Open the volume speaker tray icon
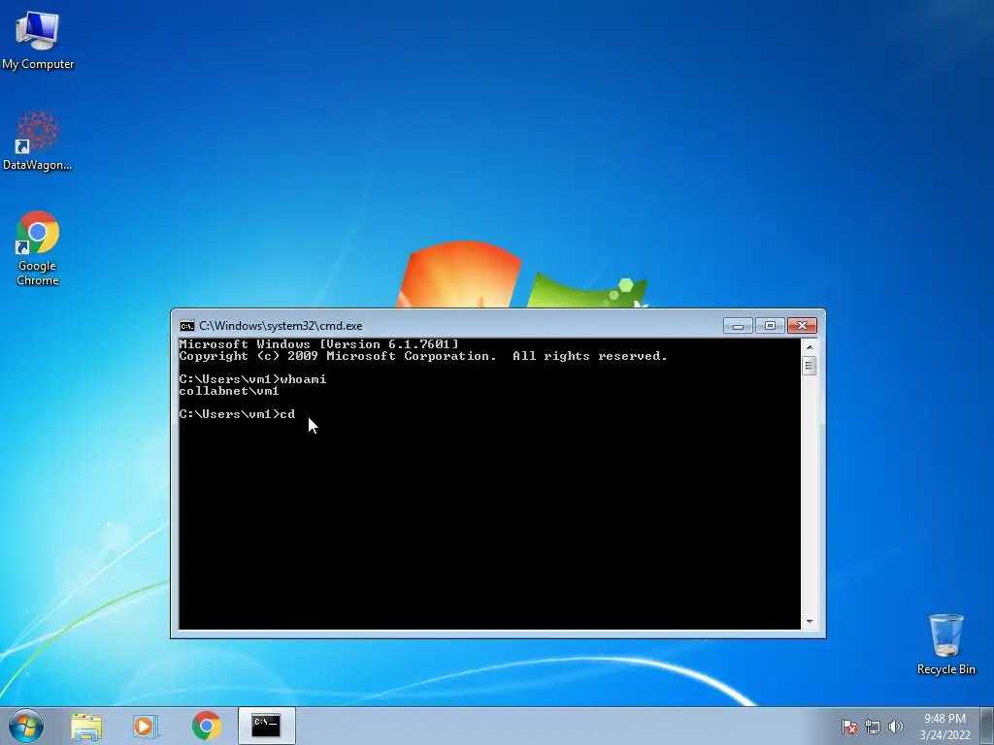Screen dimensions: 994x745 (895, 727)
